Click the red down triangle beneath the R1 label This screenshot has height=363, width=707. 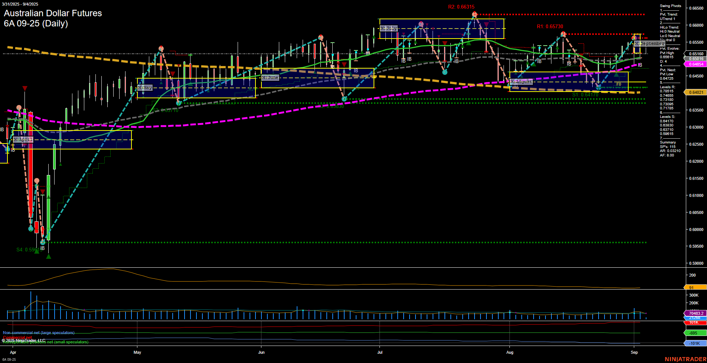pyautogui.click(x=563, y=33)
